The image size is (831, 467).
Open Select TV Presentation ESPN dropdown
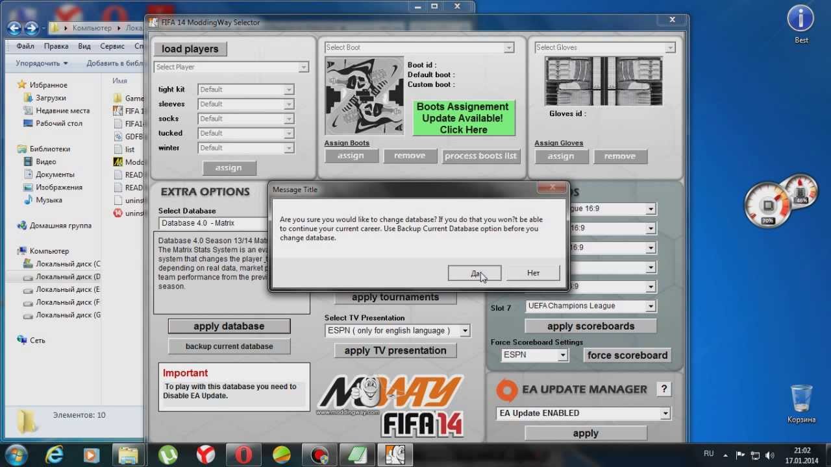465,331
